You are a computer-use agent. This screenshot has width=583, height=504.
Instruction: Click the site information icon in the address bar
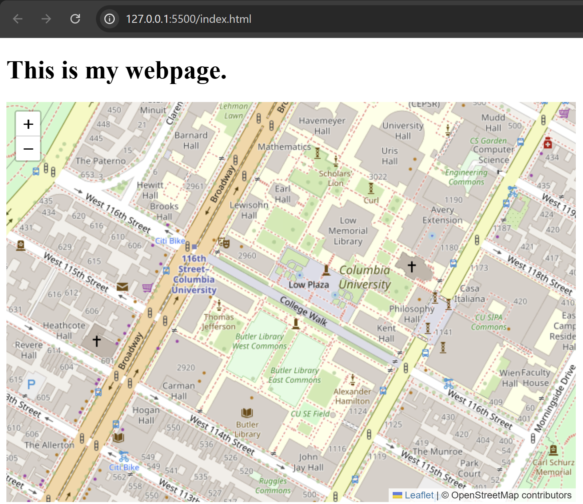click(x=109, y=19)
